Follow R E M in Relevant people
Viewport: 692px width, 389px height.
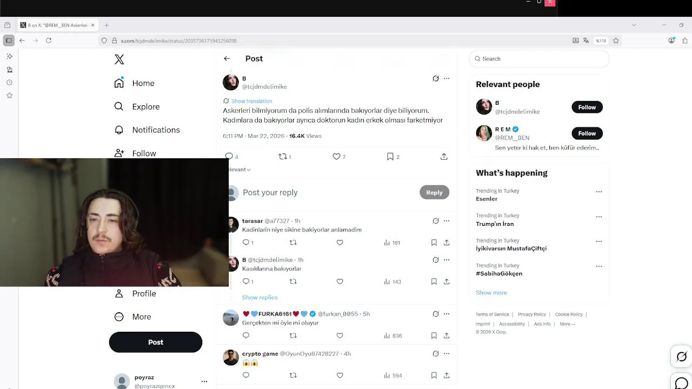587,133
